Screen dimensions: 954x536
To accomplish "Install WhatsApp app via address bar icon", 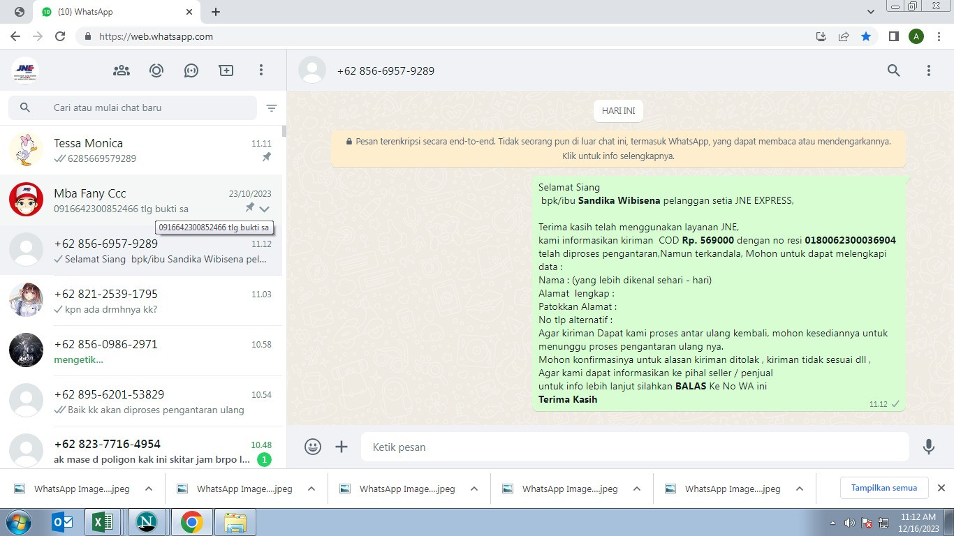I will coord(821,36).
